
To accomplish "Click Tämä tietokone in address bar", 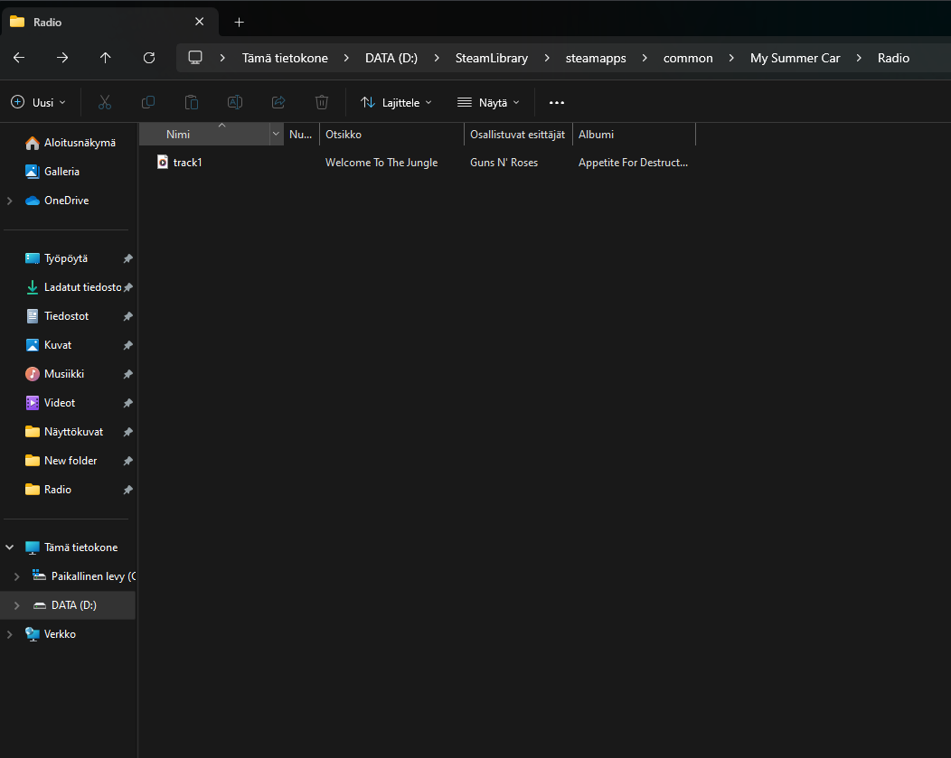I will pyautogui.click(x=285, y=58).
